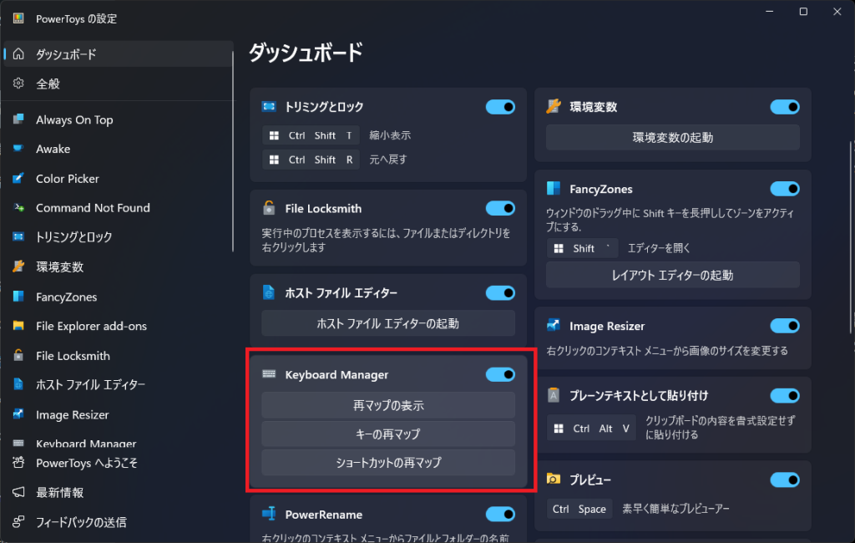The width and height of the screenshot is (855, 543).
Task: Select Command Not Found in sidebar
Action: click(x=119, y=208)
